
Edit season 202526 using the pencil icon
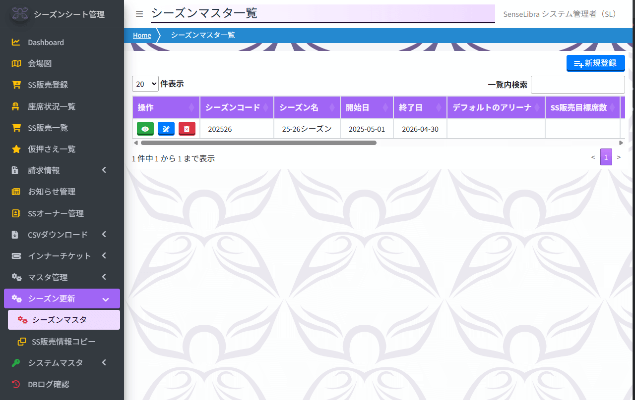[x=166, y=128]
